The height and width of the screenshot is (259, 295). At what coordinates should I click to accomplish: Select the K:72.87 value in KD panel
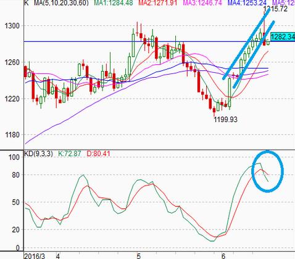pyautogui.click(x=70, y=154)
